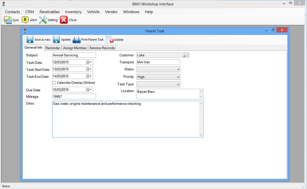Open the Task Start Date calendar picker

(x=89, y=69)
